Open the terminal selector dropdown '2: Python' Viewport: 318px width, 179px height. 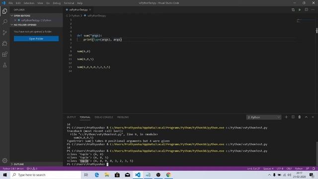coord(264,117)
